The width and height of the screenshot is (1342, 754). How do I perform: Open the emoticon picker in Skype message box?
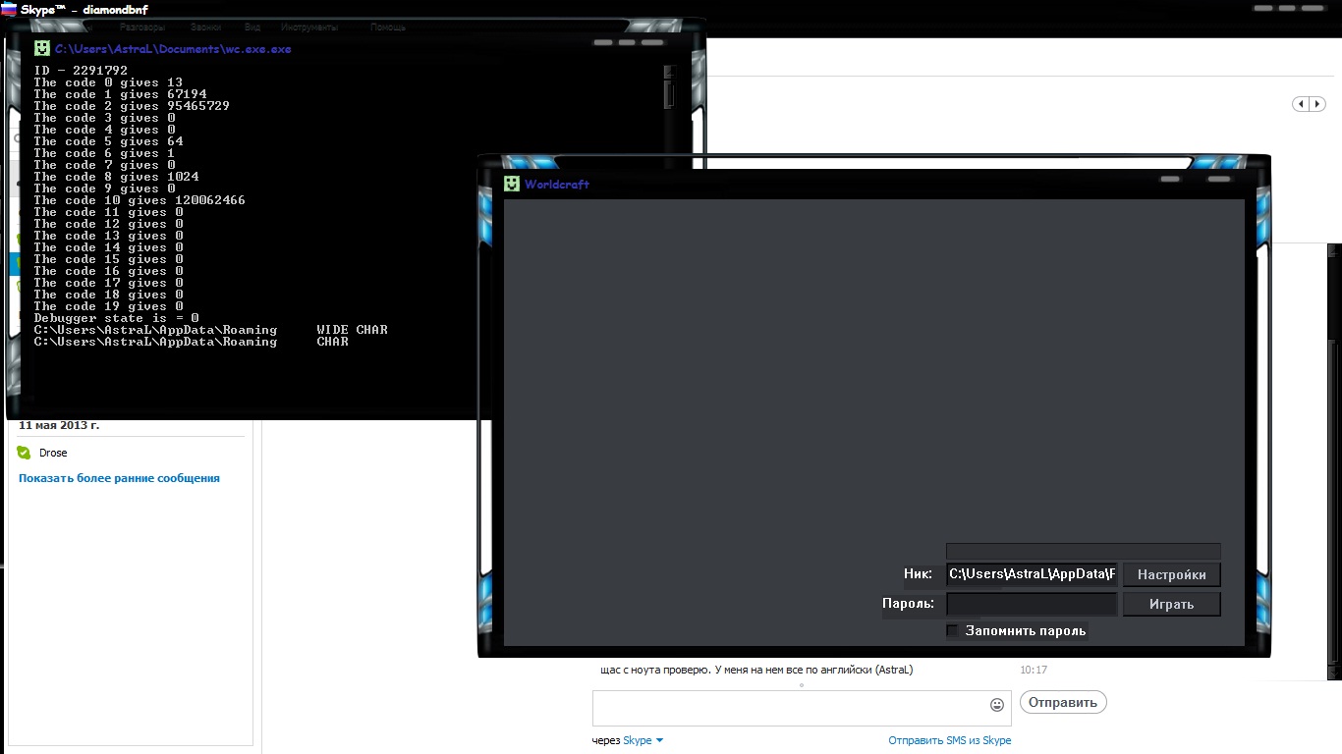point(997,705)
